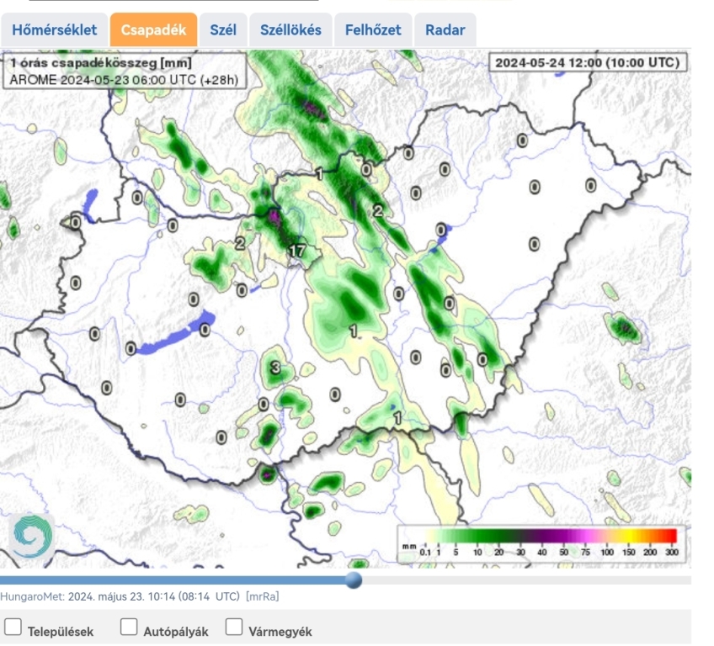The image size is (714, 646).
Task: Check the Vármegyék checkbox
Action: [x=234, y=627]
